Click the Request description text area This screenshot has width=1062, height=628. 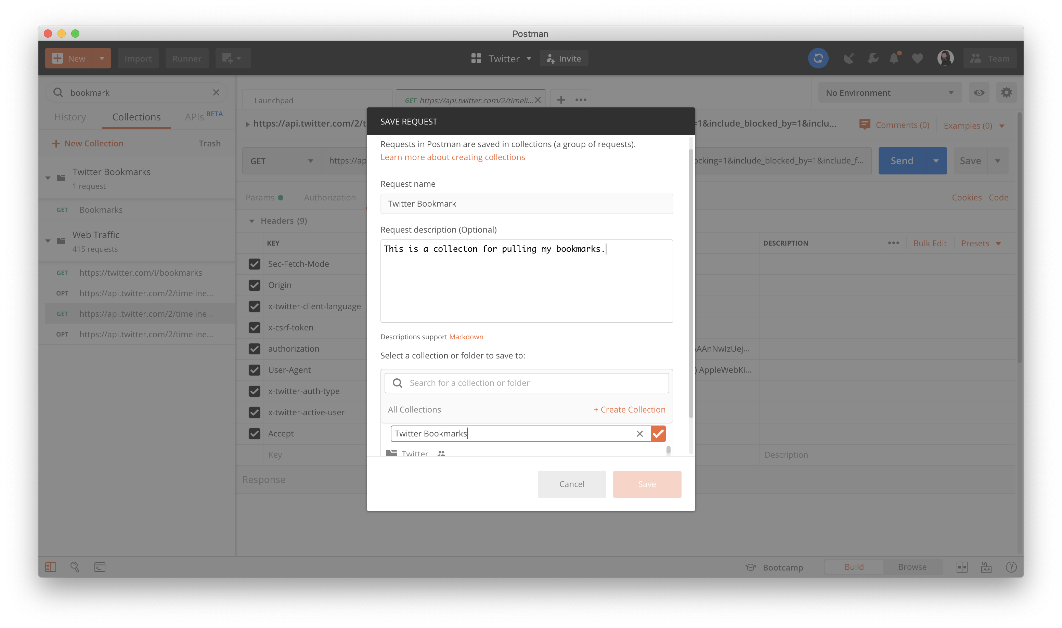tap(527, 281)
